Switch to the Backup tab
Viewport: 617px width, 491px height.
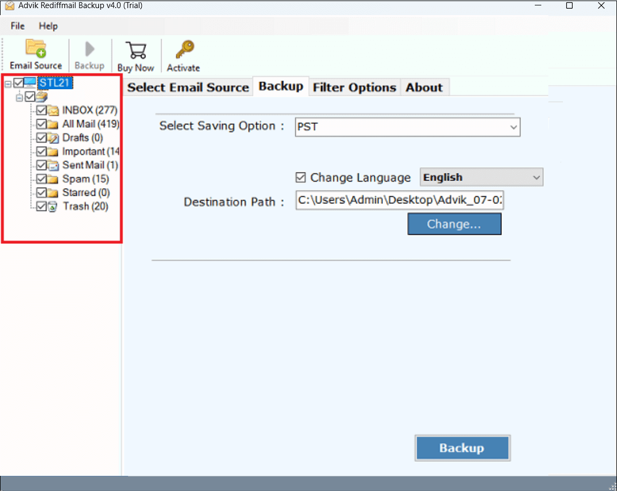tap(281, 86)
